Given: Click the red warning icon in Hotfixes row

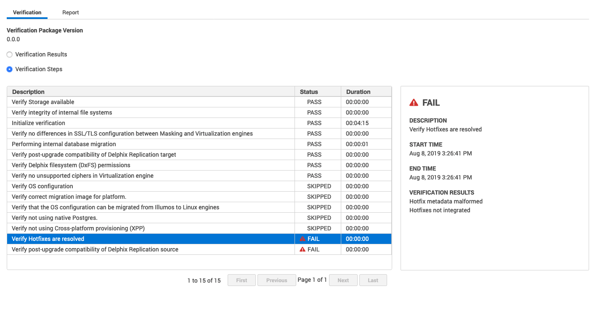Looking at the screenshot, I should tap(302, 239).
